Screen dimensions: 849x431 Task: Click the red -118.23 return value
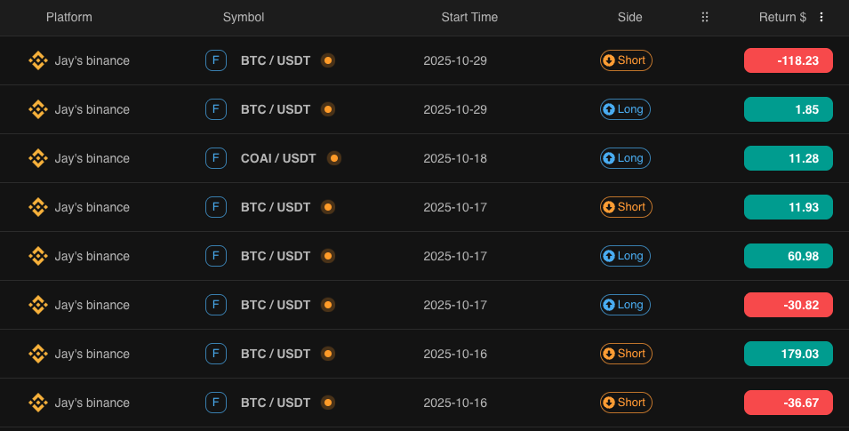[x=788, y=60]
